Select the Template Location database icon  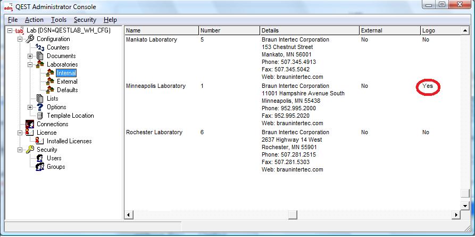(x=40, y=116)
